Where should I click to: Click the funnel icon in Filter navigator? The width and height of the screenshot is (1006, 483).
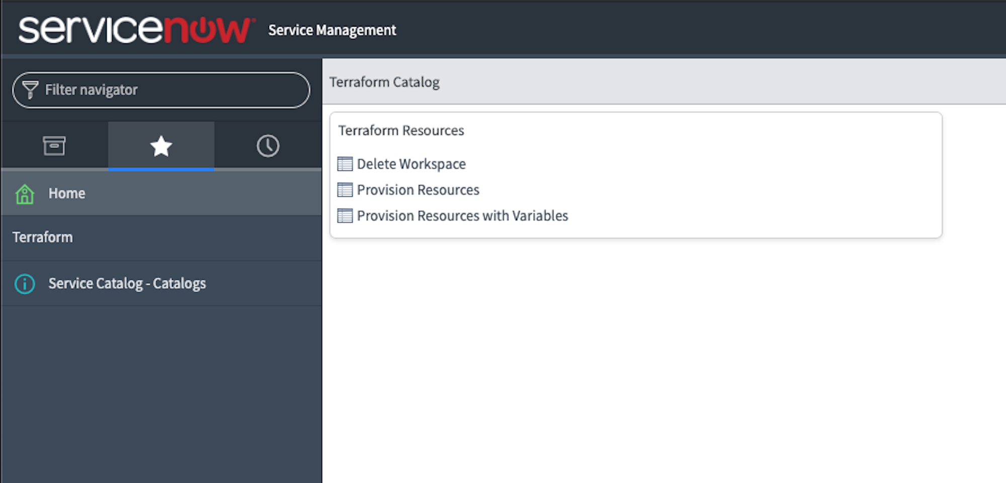(30, 90)
